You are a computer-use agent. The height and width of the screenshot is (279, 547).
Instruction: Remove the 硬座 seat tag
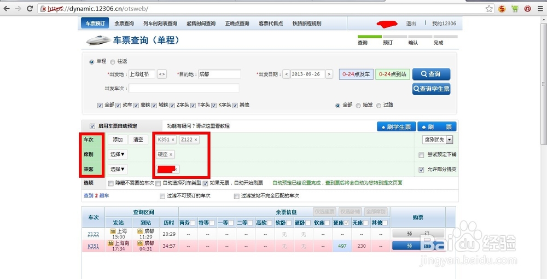[171, 154]
